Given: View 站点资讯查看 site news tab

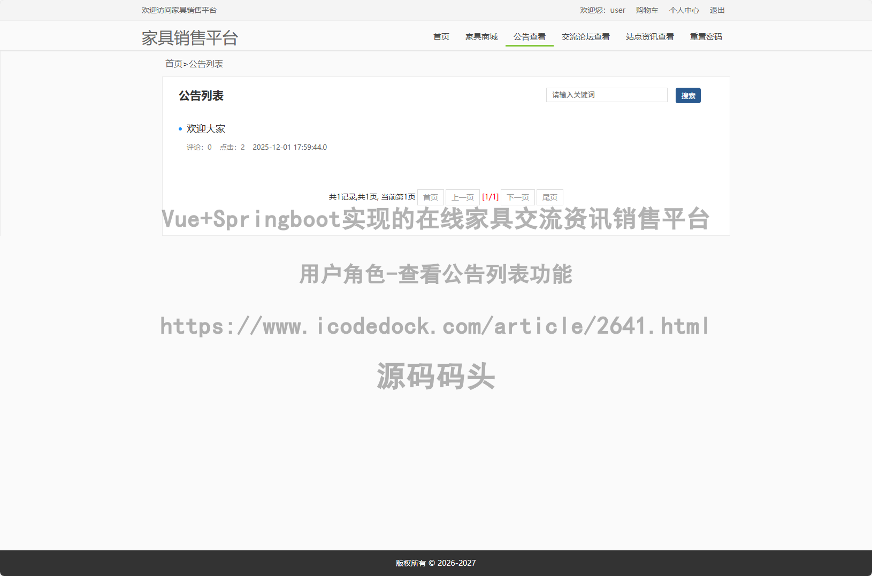Looking at the screenshot, I should (649, 36).
